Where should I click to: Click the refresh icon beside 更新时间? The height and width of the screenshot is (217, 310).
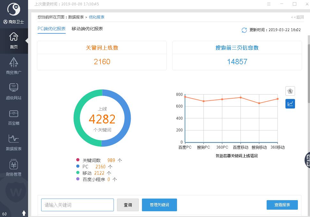point(244,30)
